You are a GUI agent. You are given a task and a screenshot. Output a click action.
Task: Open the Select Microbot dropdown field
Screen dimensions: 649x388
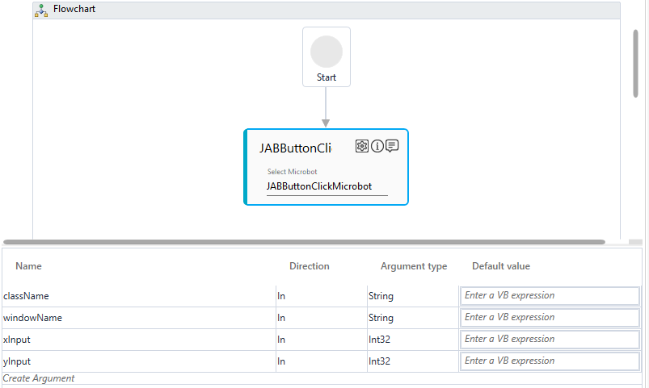point(326,186)
